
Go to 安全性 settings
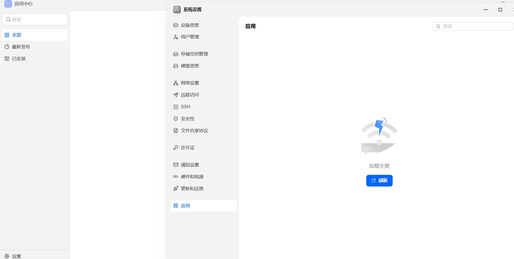point(203,119)
